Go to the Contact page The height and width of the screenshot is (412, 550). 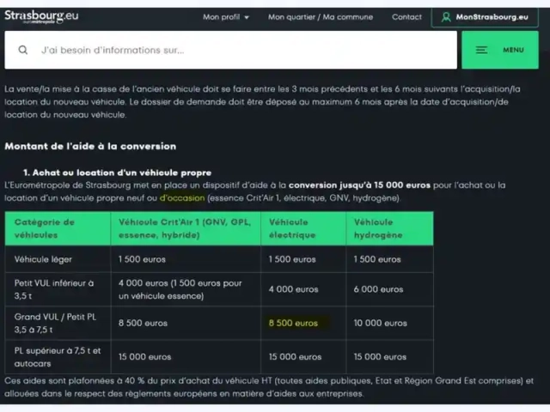(x=406, y=17)
